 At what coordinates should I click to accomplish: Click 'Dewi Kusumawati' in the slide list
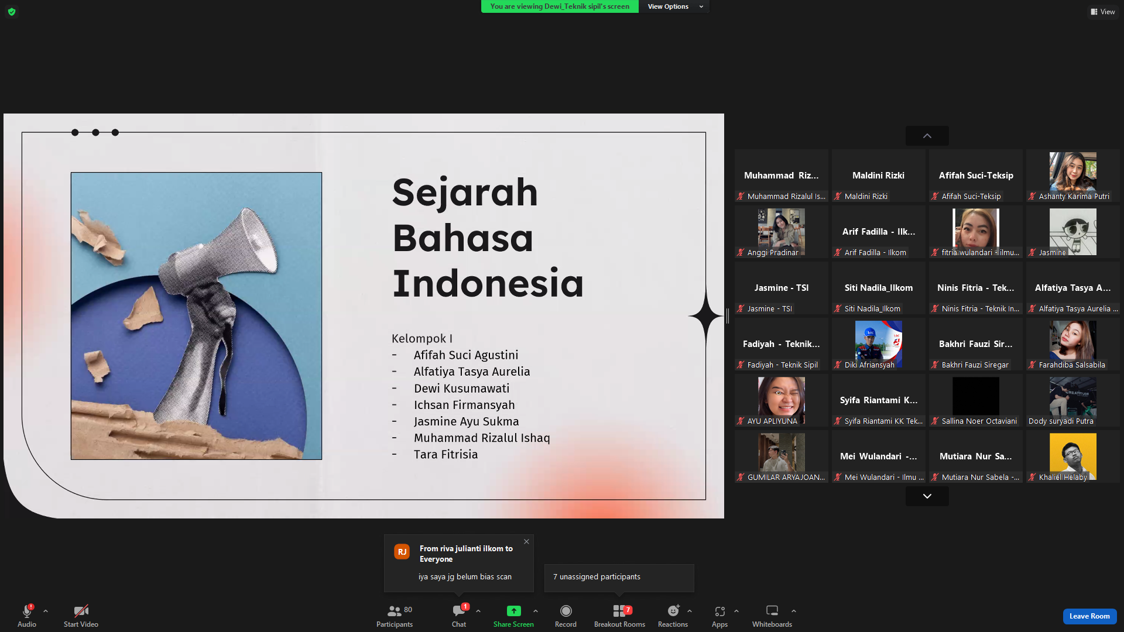point(461,389)
